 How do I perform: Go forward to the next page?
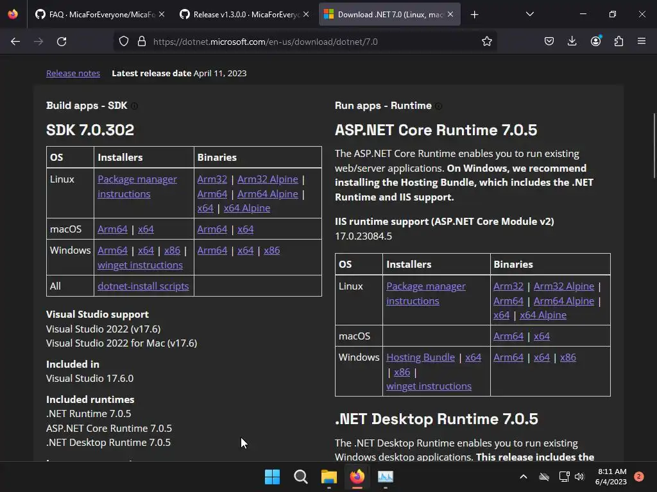(38, 42)
